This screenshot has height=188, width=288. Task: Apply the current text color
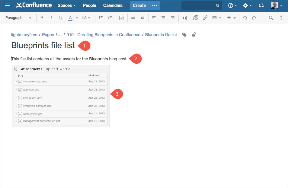click(70, 18)
